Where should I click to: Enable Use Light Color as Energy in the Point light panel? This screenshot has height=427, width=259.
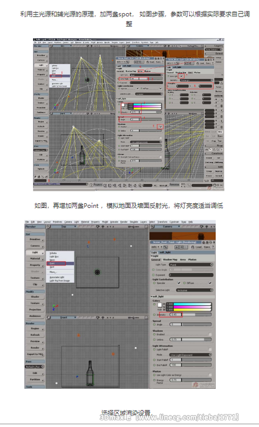[210, 375]
